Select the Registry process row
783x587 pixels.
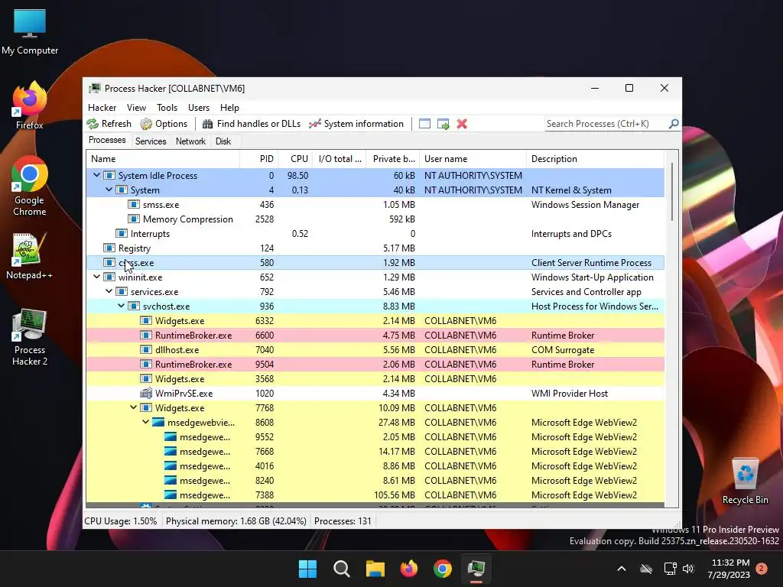click(375, 248)
